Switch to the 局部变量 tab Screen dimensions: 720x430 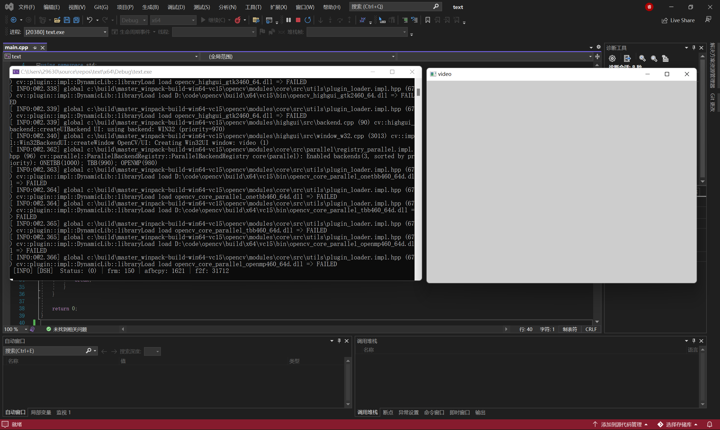click(41, 412)
